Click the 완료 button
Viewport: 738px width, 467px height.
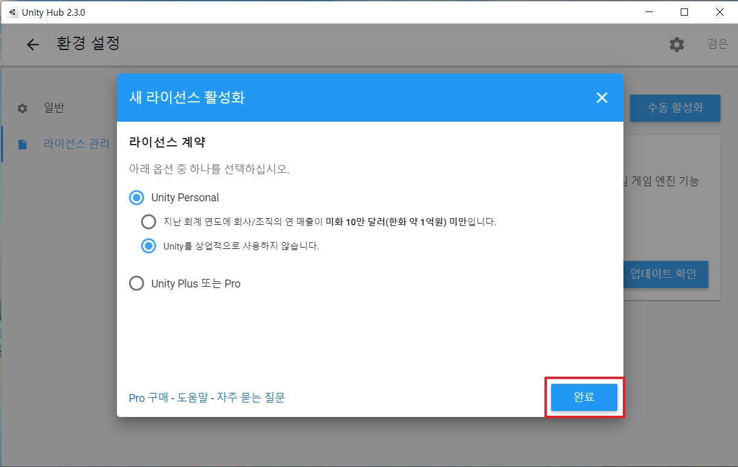click(x=584, y=397)
